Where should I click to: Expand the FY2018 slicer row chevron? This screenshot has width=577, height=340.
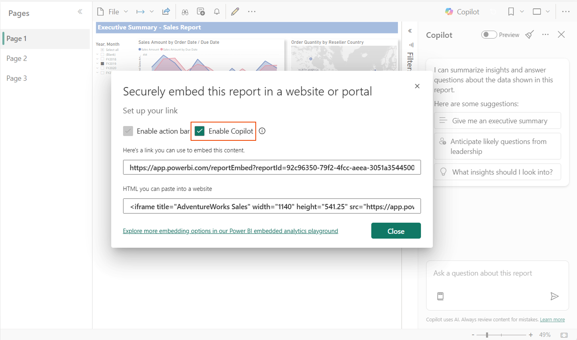[x=97, y=59]
